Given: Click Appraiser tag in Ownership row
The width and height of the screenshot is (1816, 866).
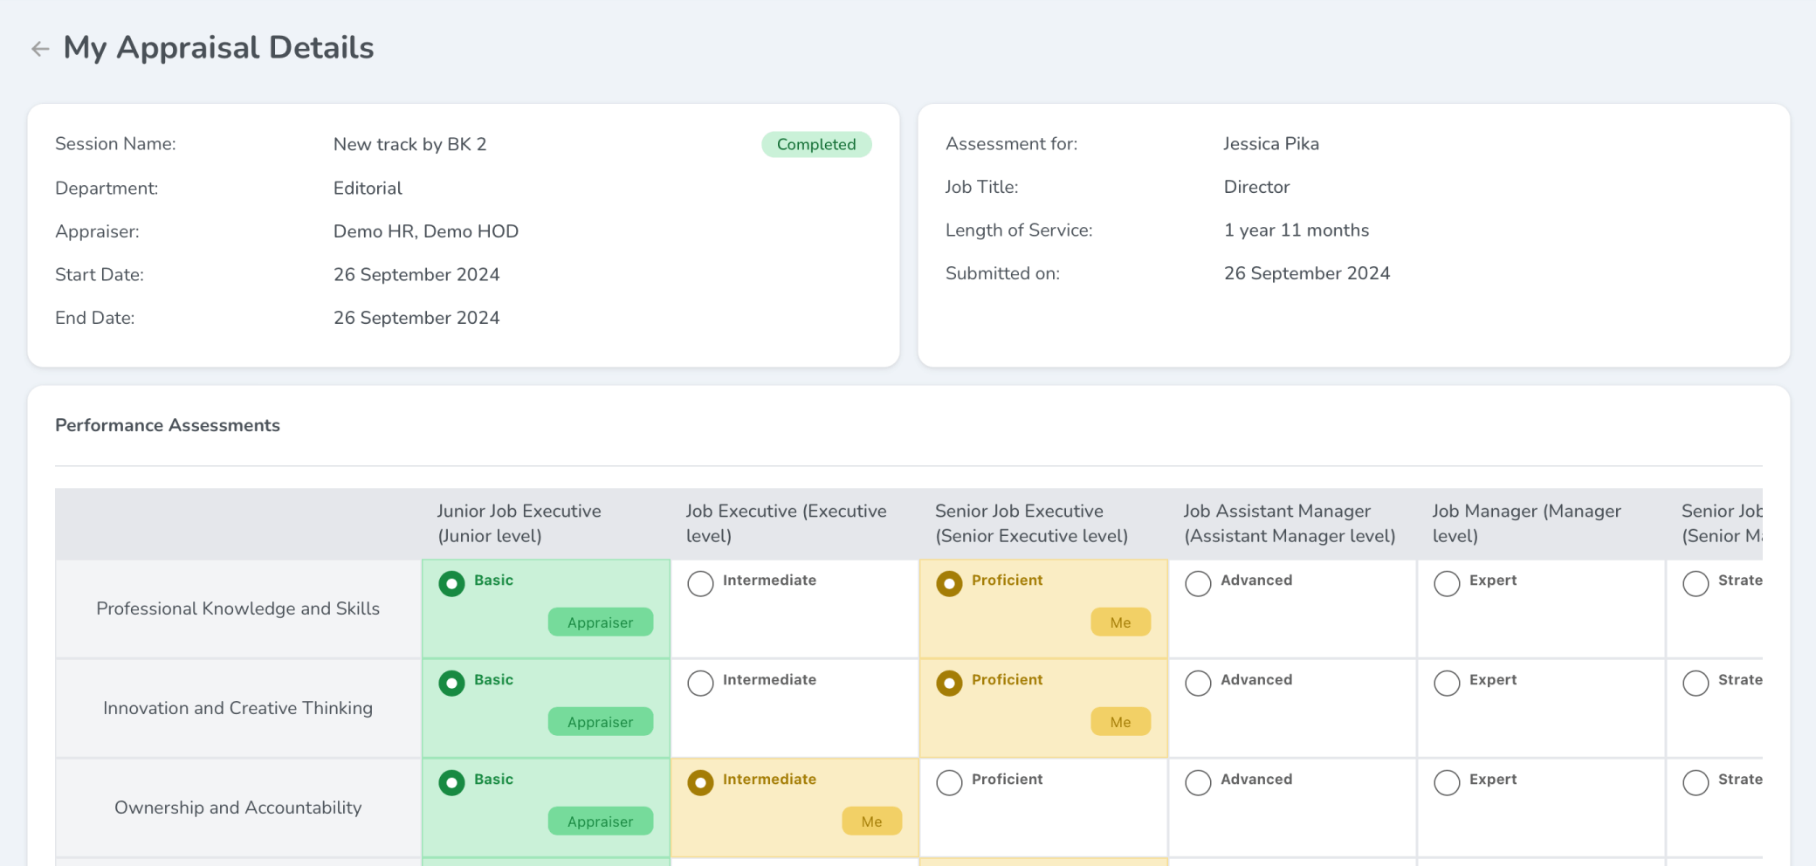Looking at the screenshot, I should pos(601,821).
